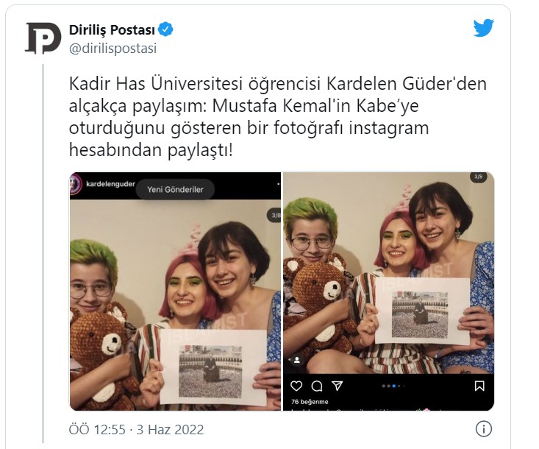Open comments via speech bubble icon
The height and width of the screenshot is (449, 539).
317,386
